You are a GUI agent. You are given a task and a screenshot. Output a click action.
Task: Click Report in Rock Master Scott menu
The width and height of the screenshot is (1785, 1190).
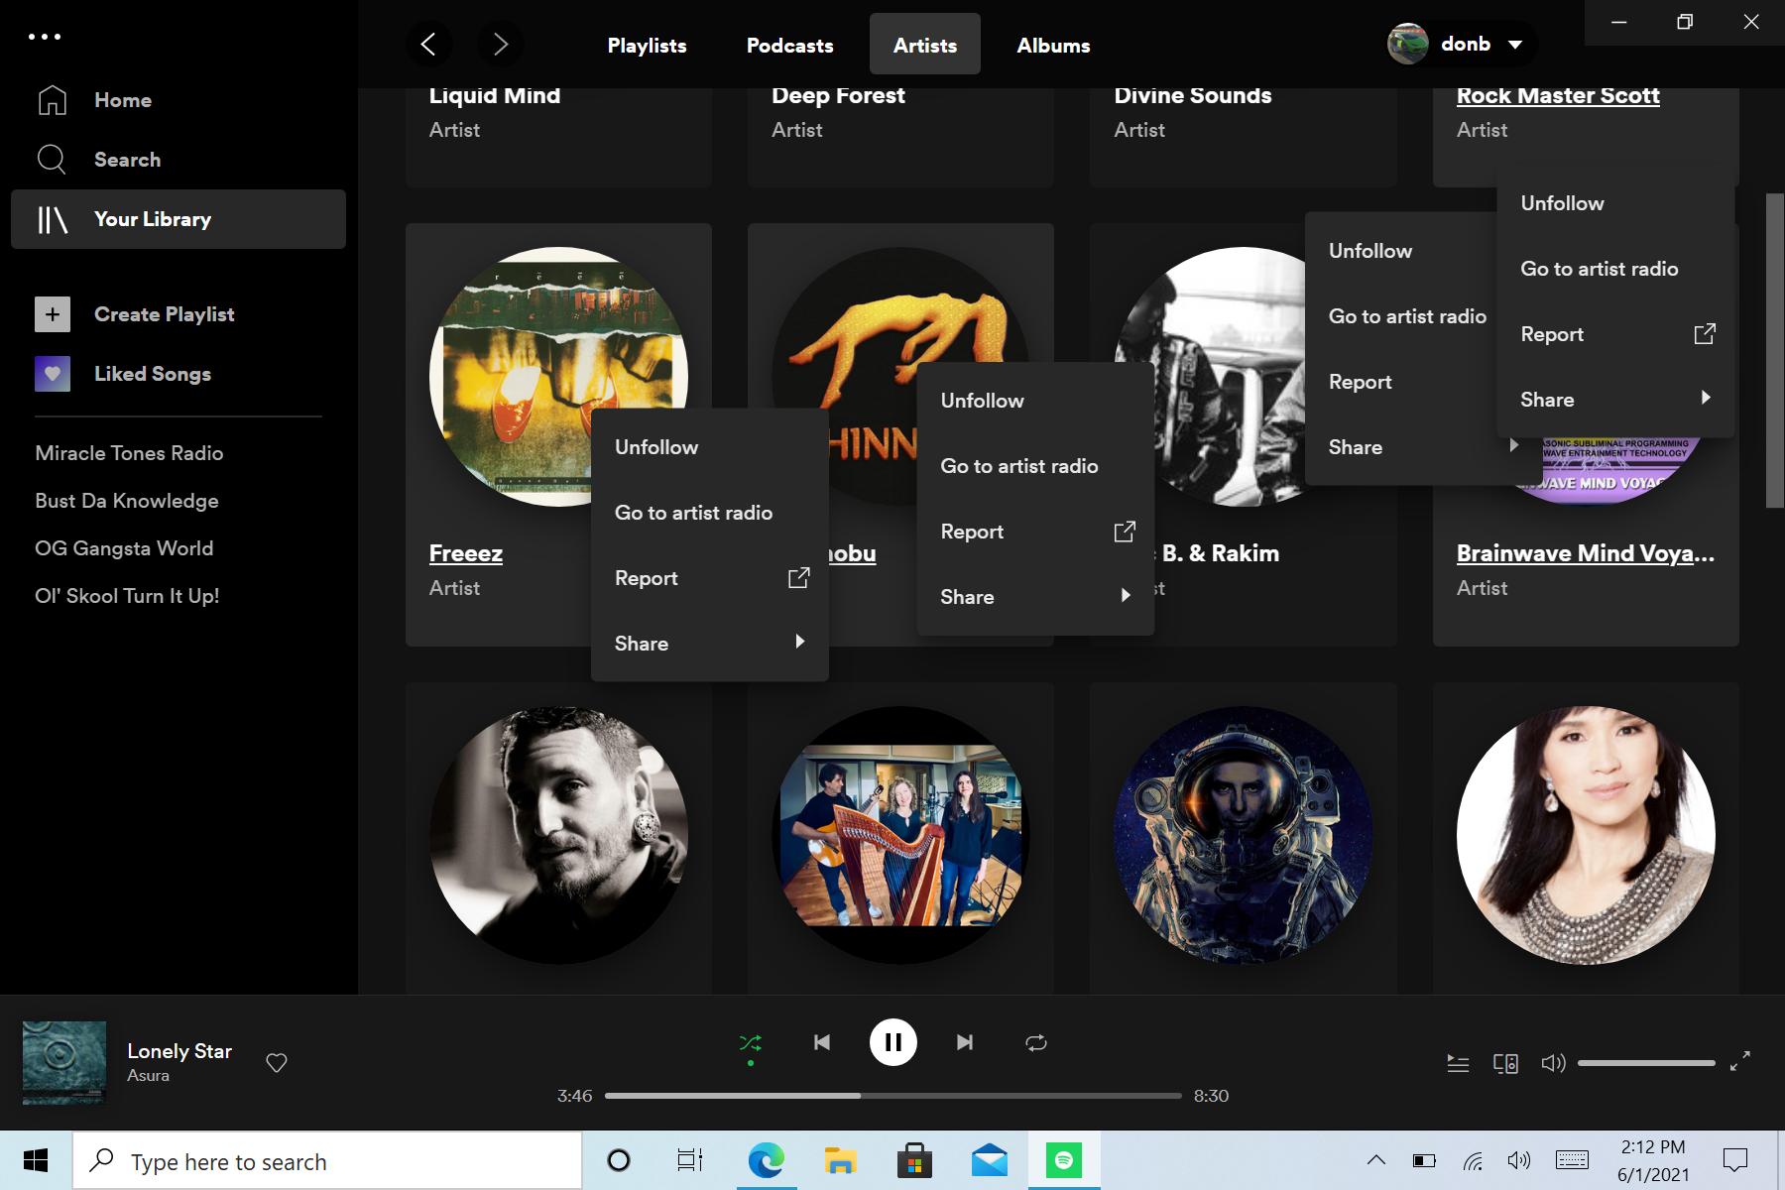point(1615,334)
